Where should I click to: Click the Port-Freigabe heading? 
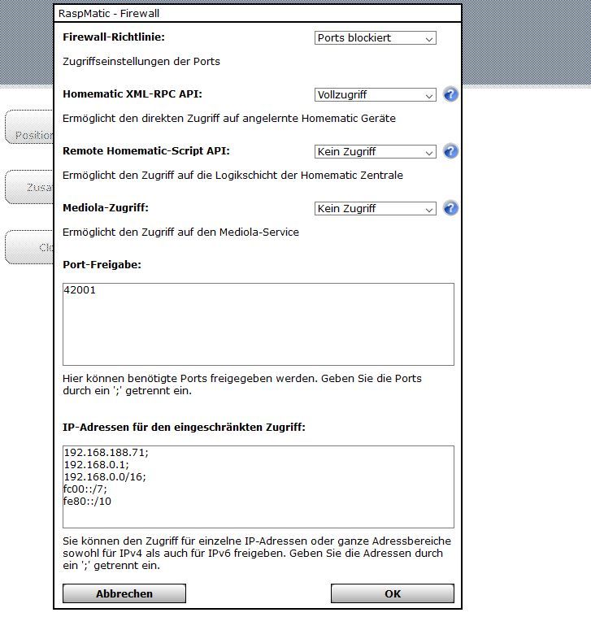[102, 265]
